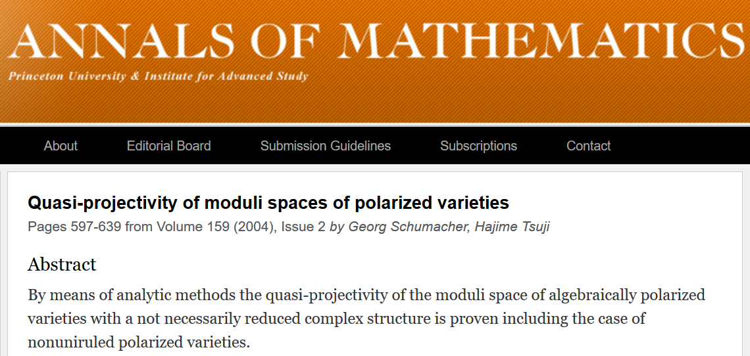750x356 pixels.
Task: Open the About menu item
Action: point(61,146)
